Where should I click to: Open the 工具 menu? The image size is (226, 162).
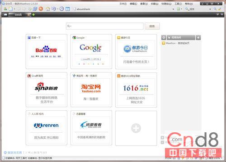[x=178, y=4]
